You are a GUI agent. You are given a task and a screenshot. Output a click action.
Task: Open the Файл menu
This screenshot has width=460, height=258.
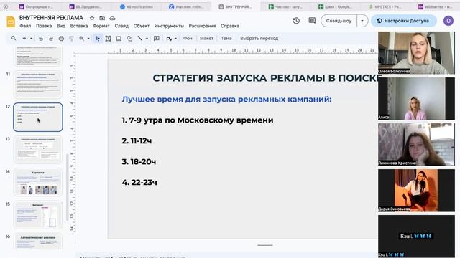25,26
